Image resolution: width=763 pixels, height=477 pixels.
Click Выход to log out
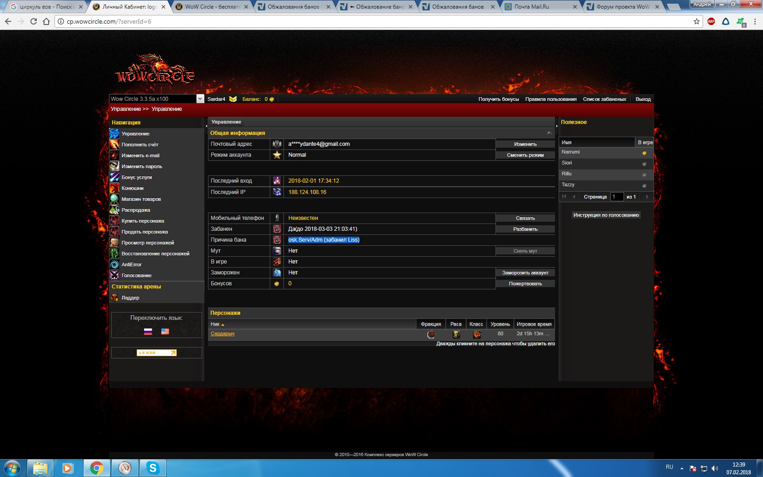pyautogui.click(x=643, y=99)
